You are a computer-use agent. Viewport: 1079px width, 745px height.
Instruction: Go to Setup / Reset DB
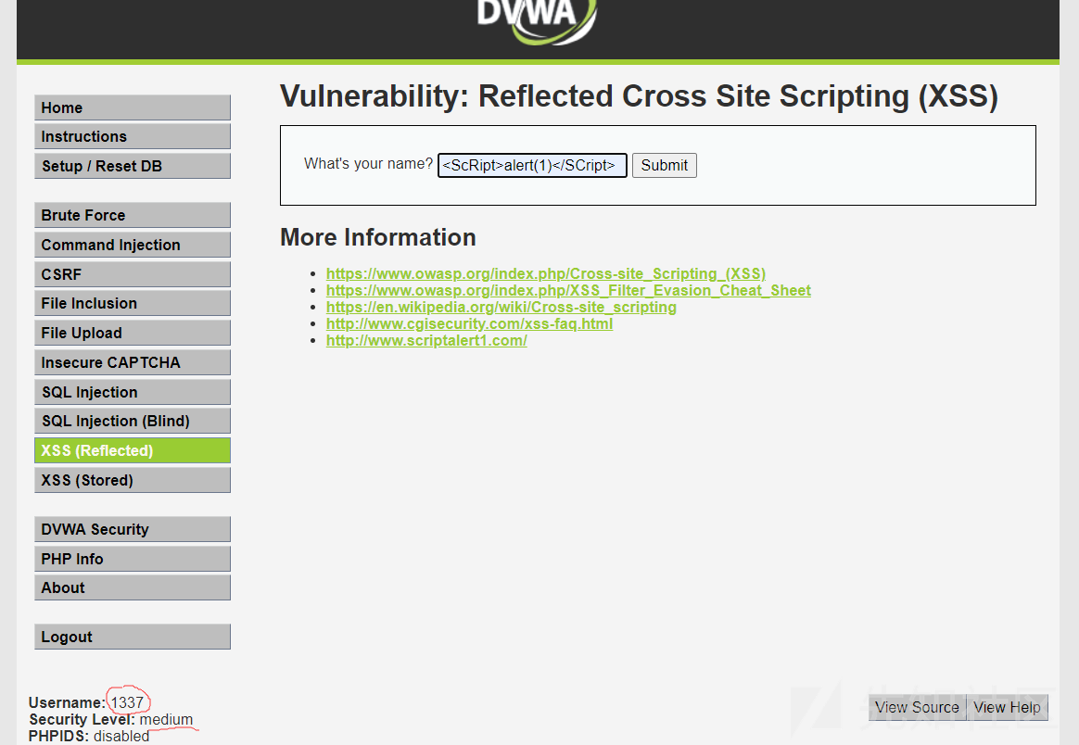pyautogui.click(x=133, y=167)
